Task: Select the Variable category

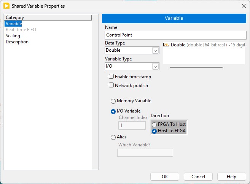Action: (x=14, y=24)
